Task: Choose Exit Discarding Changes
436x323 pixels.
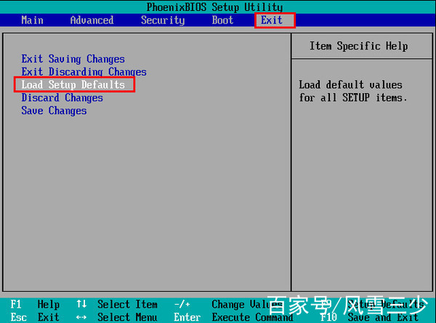Action: point(84,72)
